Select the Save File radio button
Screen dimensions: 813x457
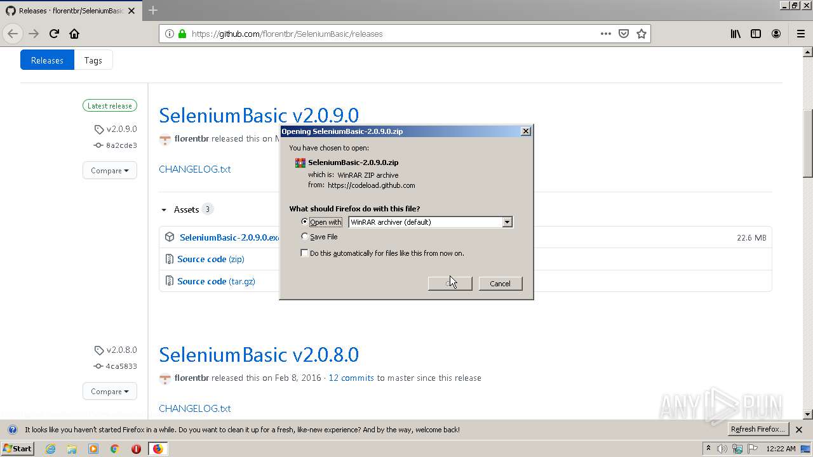(305, 236)
